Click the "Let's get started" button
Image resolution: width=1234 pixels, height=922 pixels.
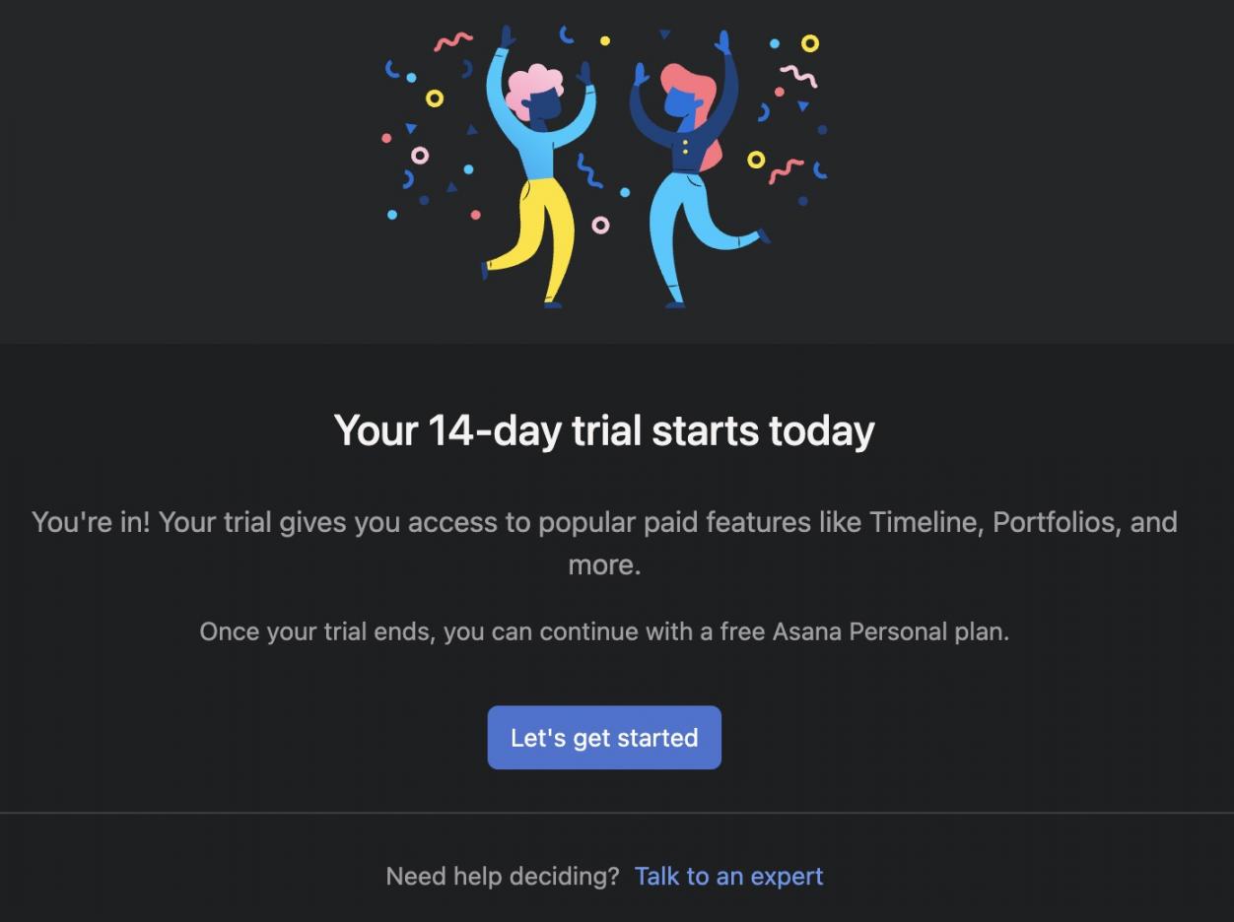coord(604,738)
